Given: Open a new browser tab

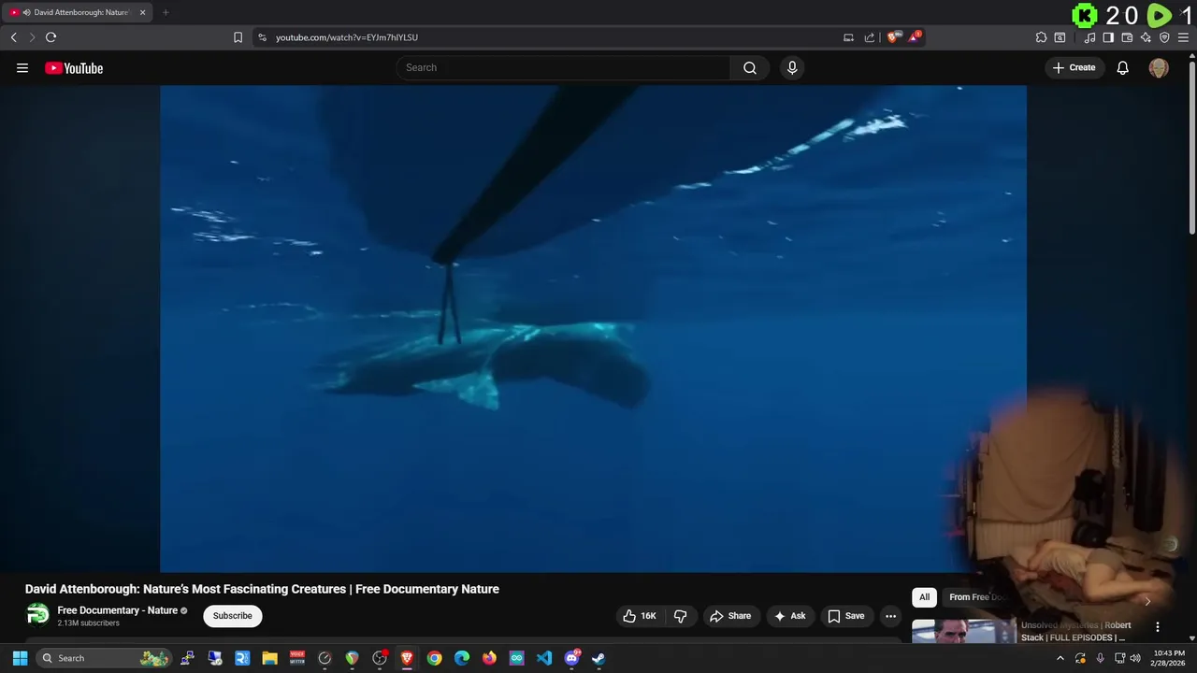Looking at the screenshot, I should click(166, 12).
